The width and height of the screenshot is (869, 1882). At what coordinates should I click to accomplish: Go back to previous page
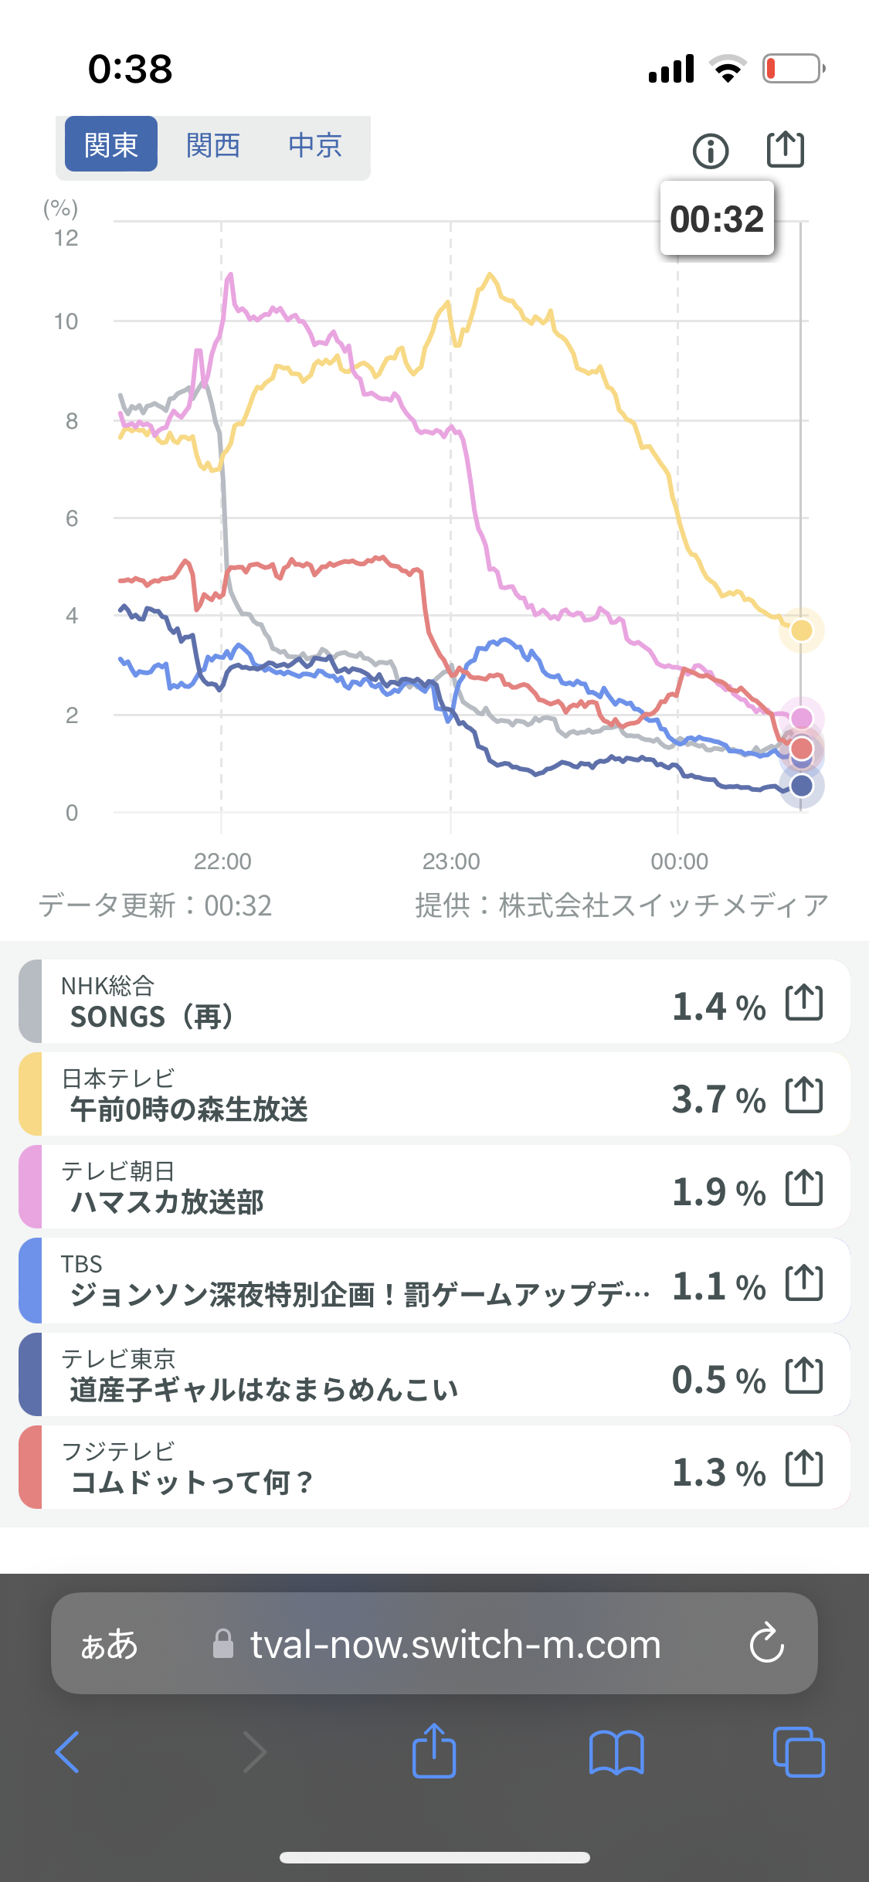(68, 1752)
